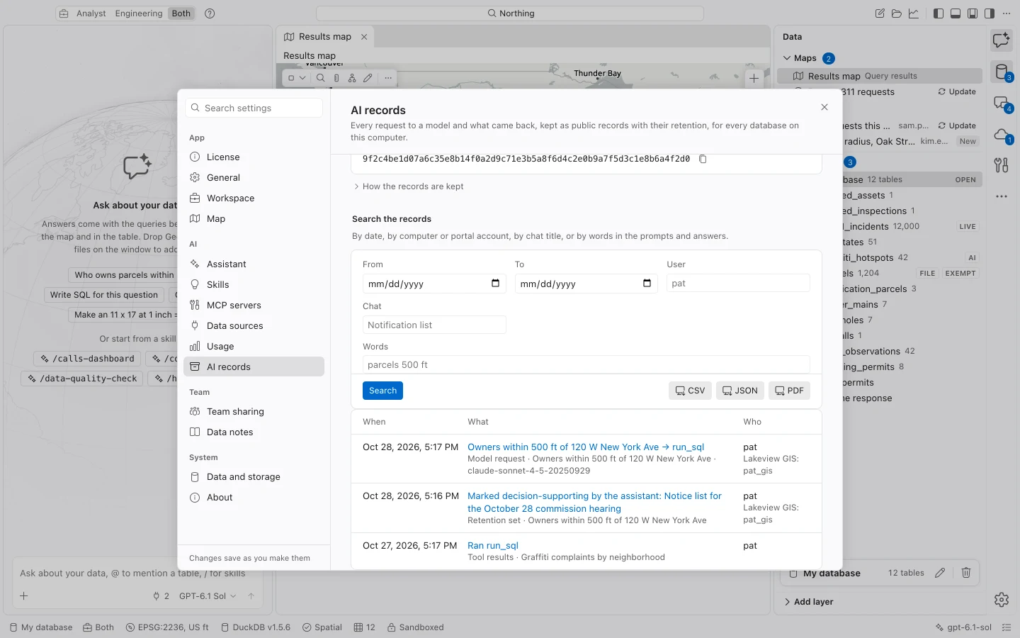Click the map toolbar ellipsis button
1020x638 pixels.
388,78
